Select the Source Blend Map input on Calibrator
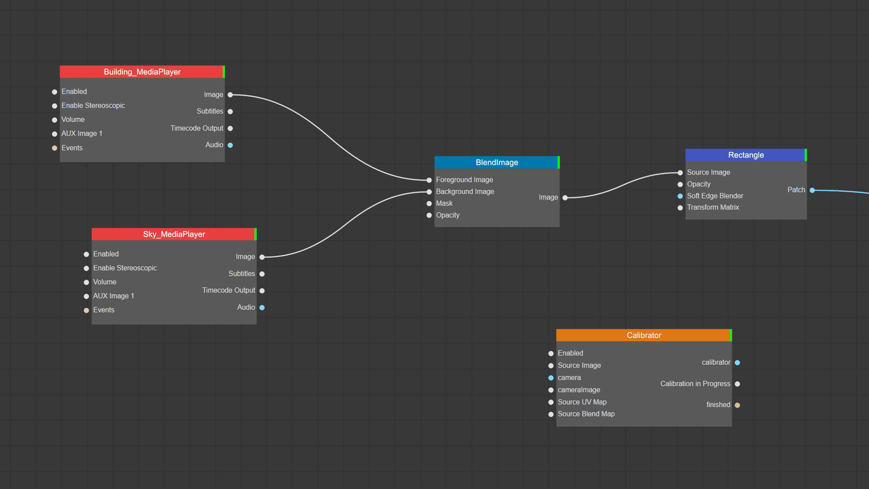The image size is (869, 489). point(551,414)
